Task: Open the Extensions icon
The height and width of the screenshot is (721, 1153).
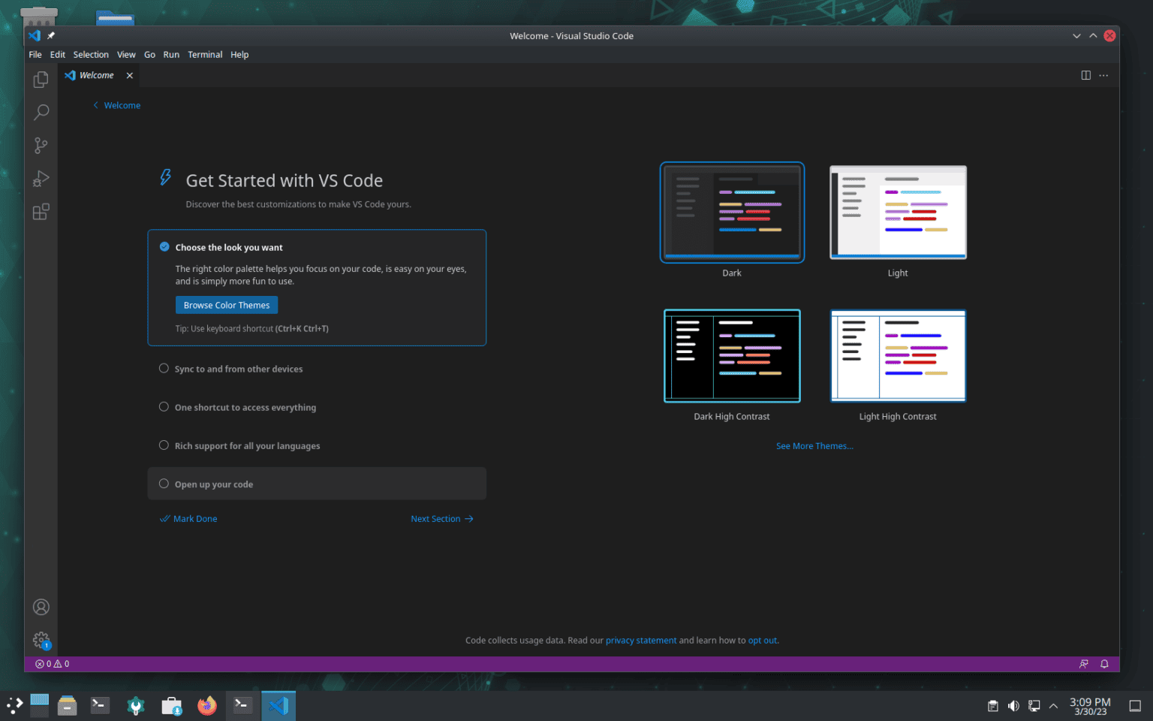Action: point(41,212)
